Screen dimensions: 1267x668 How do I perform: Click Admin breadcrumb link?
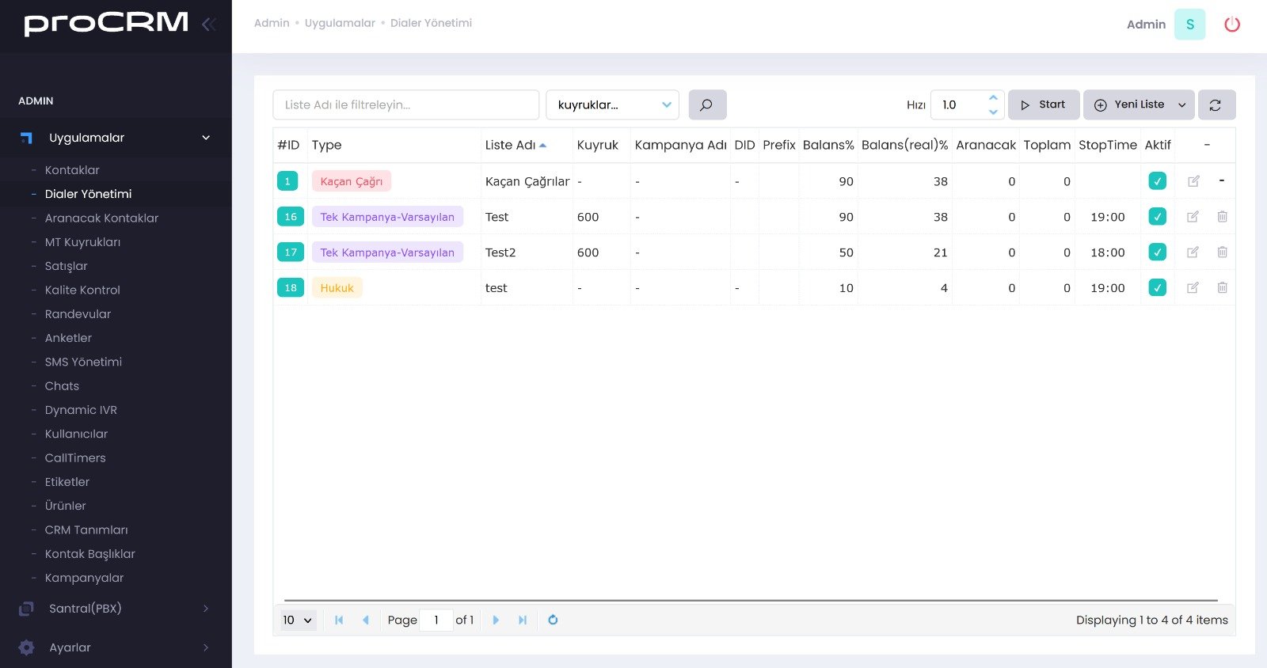coord(272,23)
